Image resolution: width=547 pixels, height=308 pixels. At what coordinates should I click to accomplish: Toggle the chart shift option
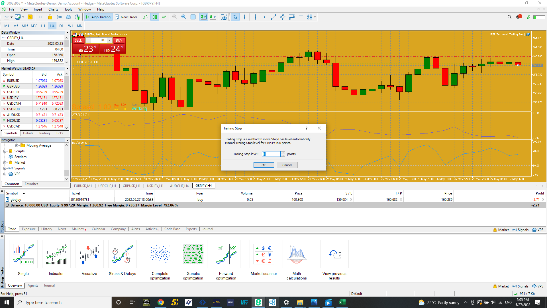(213, 17)
